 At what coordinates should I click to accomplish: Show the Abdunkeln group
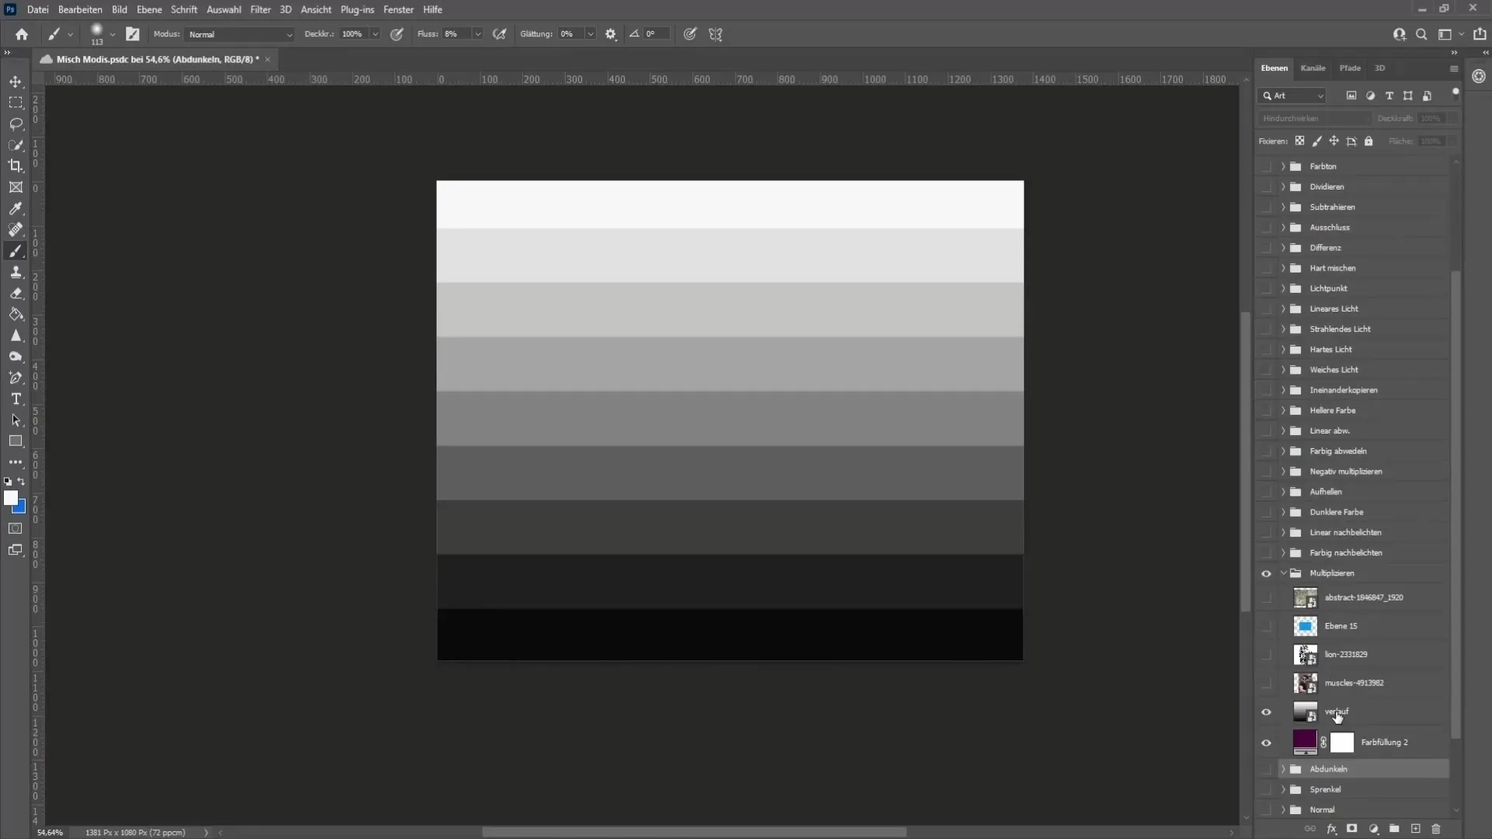(x=1266, y=769)
